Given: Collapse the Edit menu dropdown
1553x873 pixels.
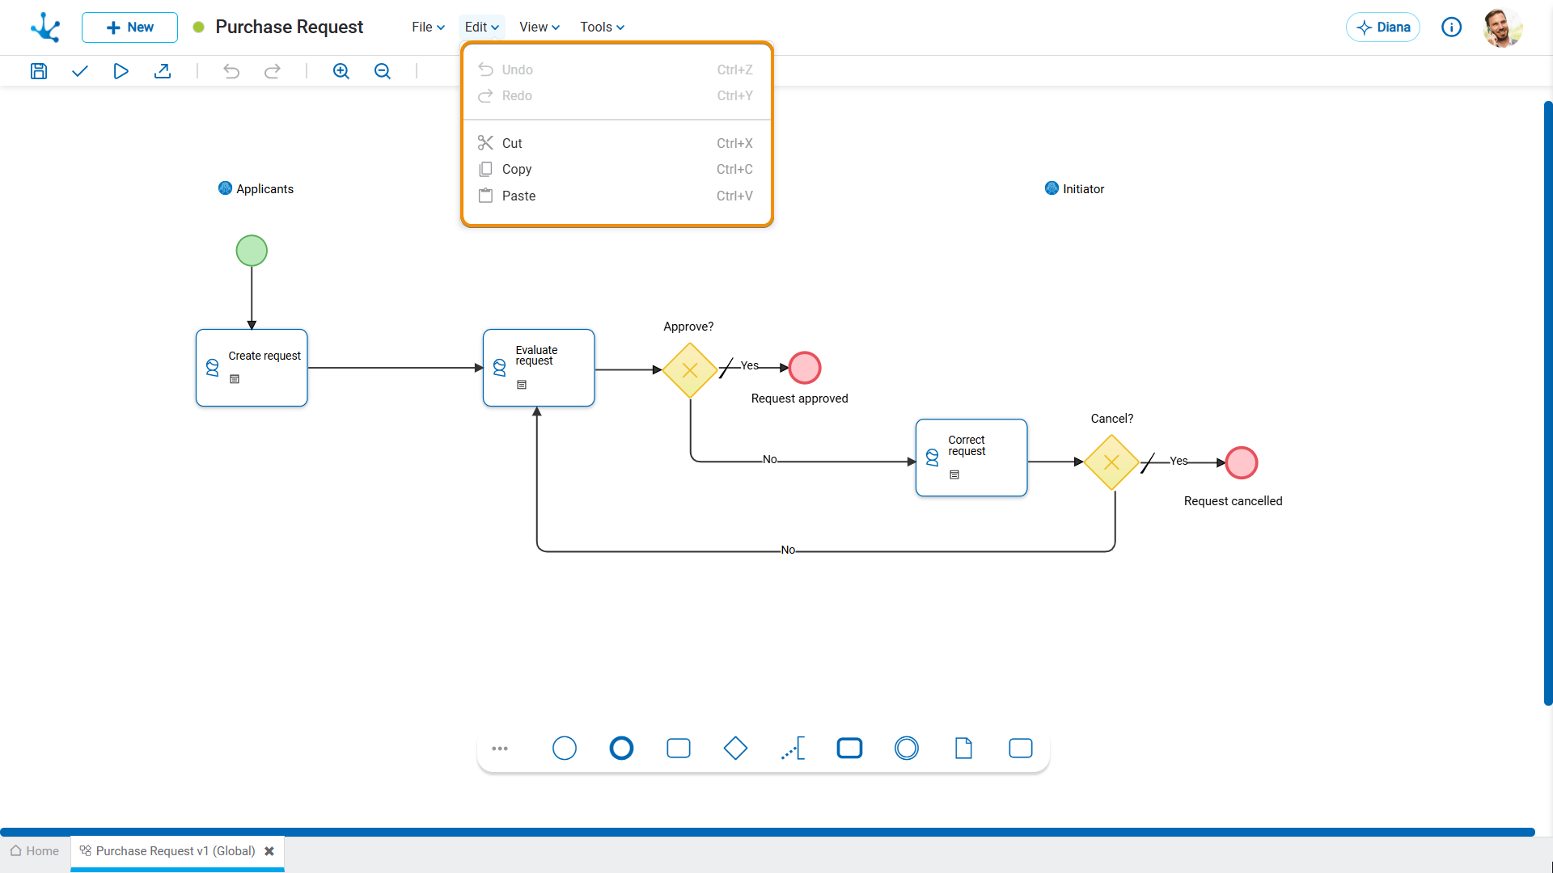Looking at the screenshot, I should 482,27.
